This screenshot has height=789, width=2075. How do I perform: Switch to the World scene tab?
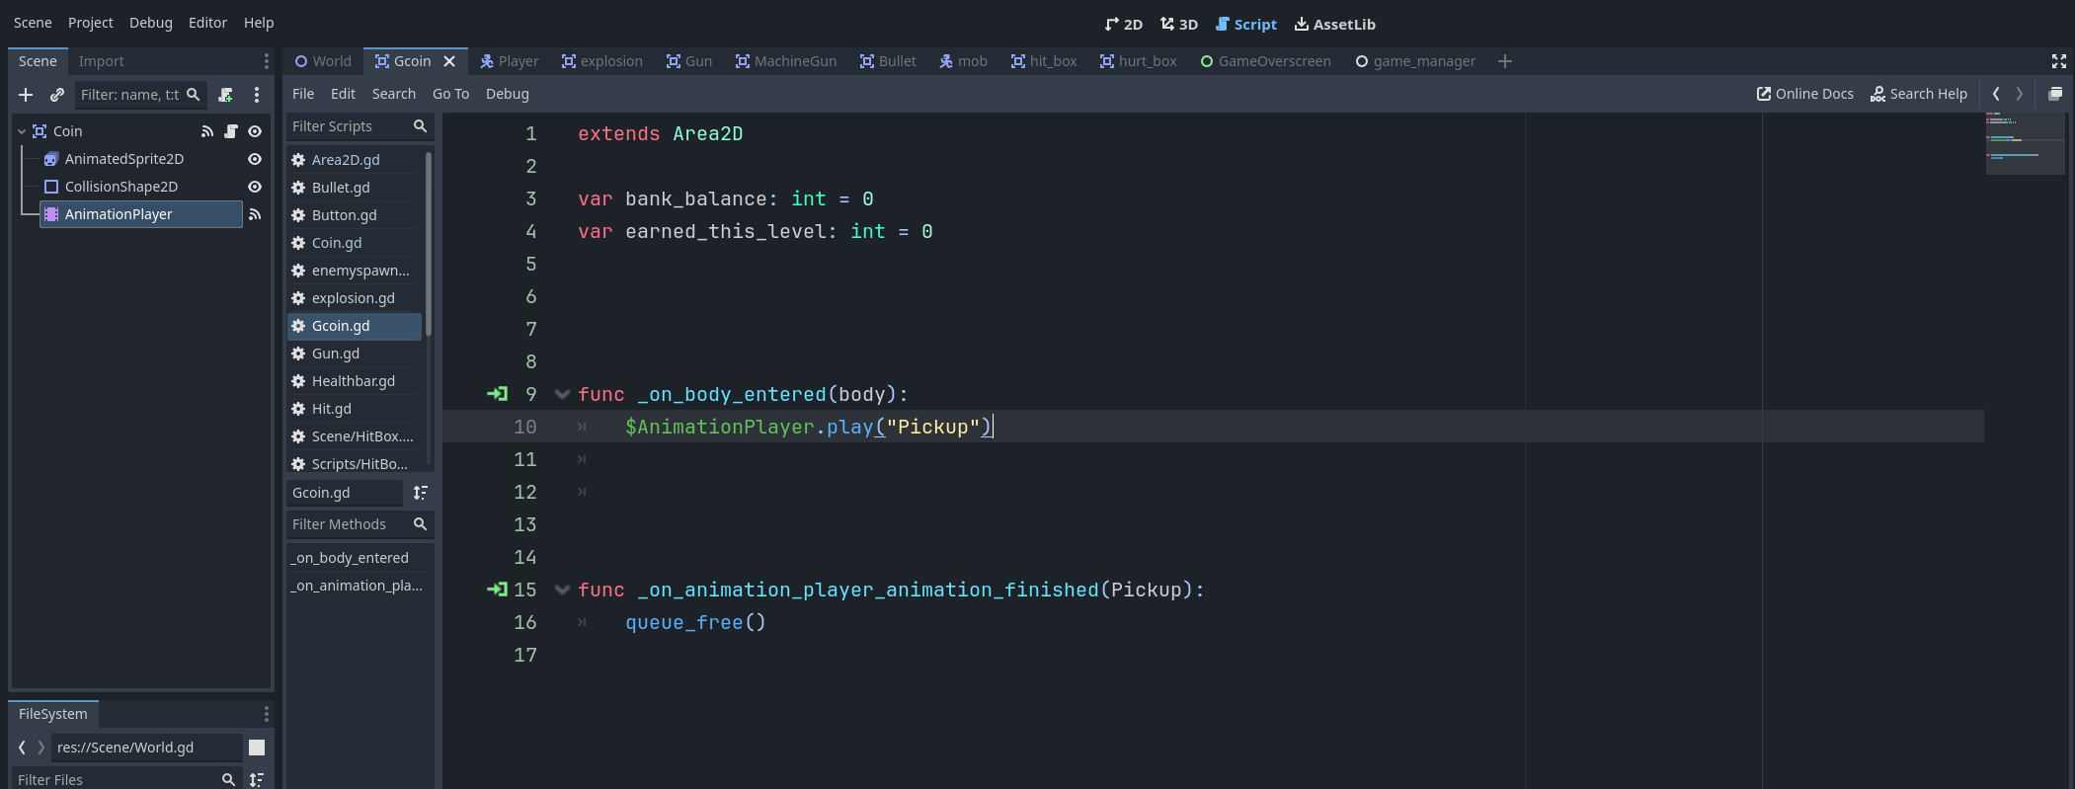point(323,61)
